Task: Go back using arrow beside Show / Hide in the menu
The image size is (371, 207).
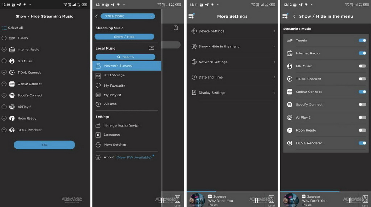Action: point(294,16)
